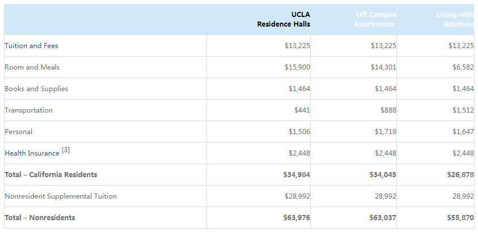Click the $14,301 off campus room value
This screenshot has height=232, width=478.
pyautogui.click(x=383, y=67)
